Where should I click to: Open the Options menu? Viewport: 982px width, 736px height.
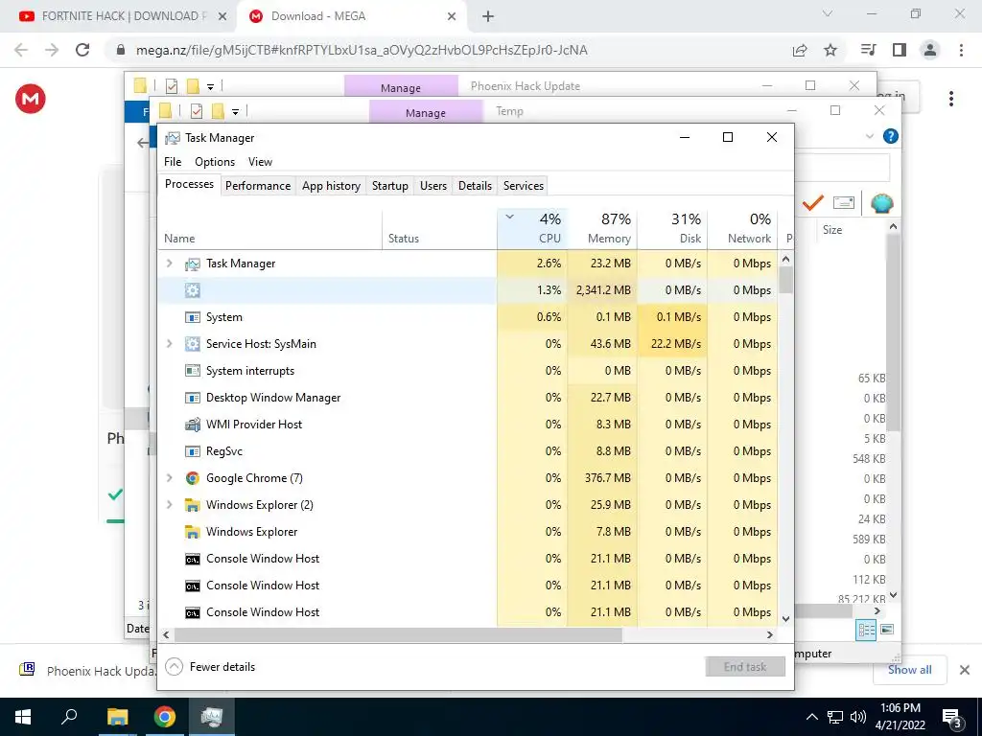click(x=215, y=162)
